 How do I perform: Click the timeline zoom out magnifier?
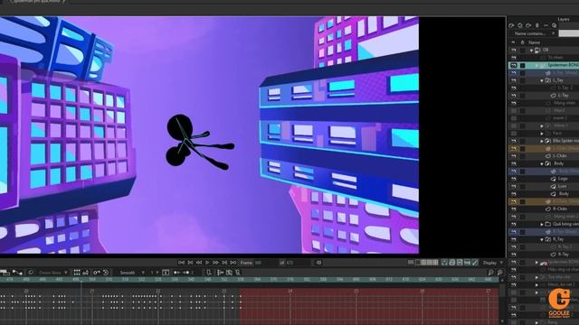pos(490,273)
